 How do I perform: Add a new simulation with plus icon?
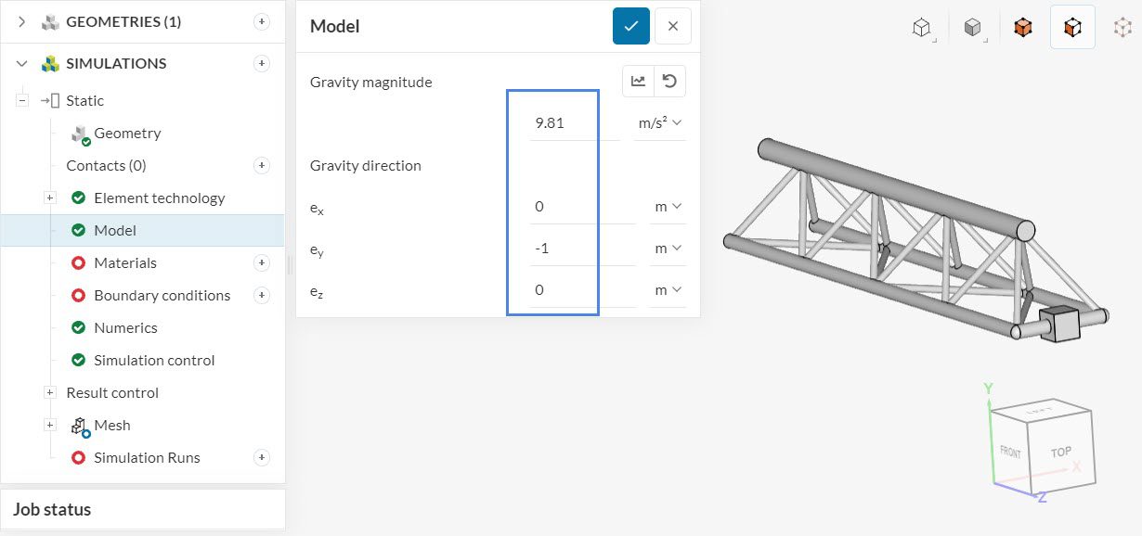(262, 64)
